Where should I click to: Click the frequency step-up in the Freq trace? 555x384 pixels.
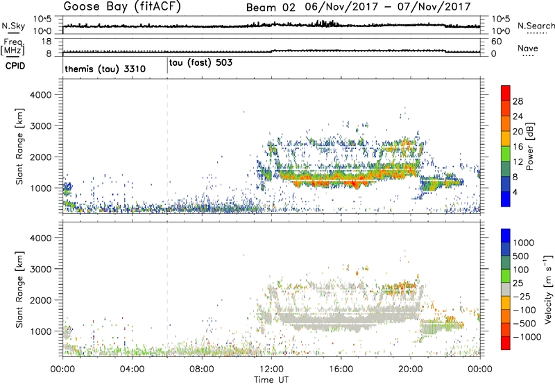click(272, 51)
